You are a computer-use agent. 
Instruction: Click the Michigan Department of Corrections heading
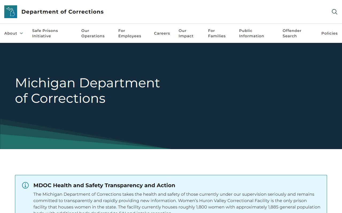point(87,91)
